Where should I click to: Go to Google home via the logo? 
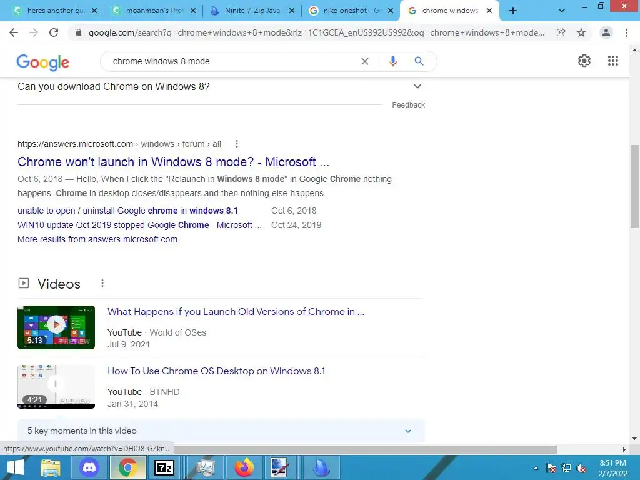point(43,62)
